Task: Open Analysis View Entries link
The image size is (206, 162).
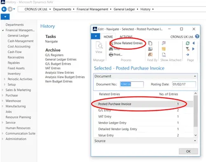Action: pyautogui.click(x=59, y=73)
